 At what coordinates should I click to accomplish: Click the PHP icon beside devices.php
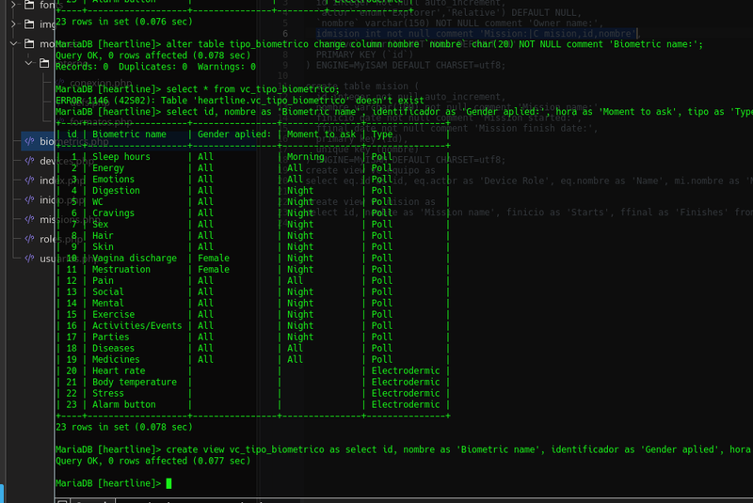click(30, 161)
